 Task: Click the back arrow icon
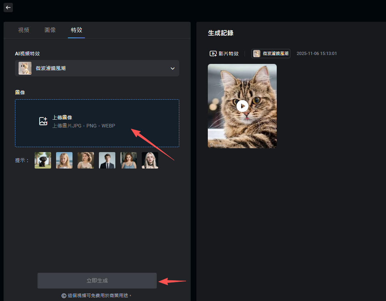[x=8, y=7]
